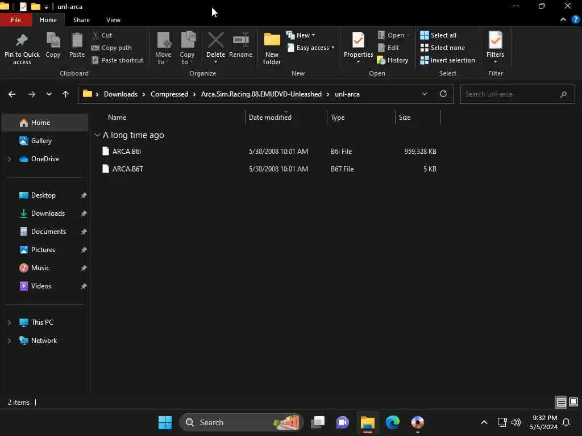Viewport: 582px width, 436px height.
Task: Select Home in the navigation pane
Action: coord(45,123)
